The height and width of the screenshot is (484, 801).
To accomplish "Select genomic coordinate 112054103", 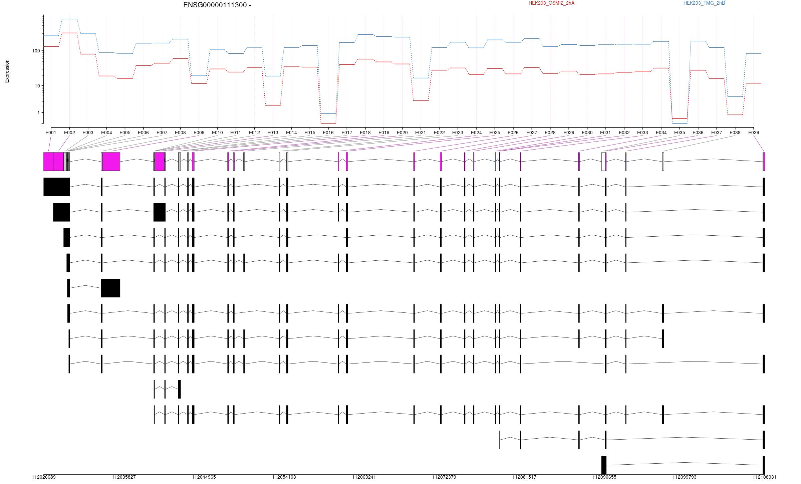I will coord(284,477).
